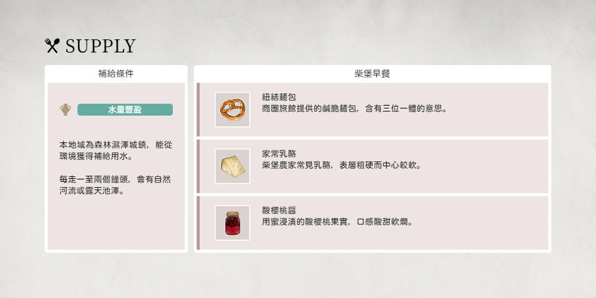Screen dimensions: 596x298
Task: Click the water vase icon
Action: pyautogui.click(x=66, y=110)
